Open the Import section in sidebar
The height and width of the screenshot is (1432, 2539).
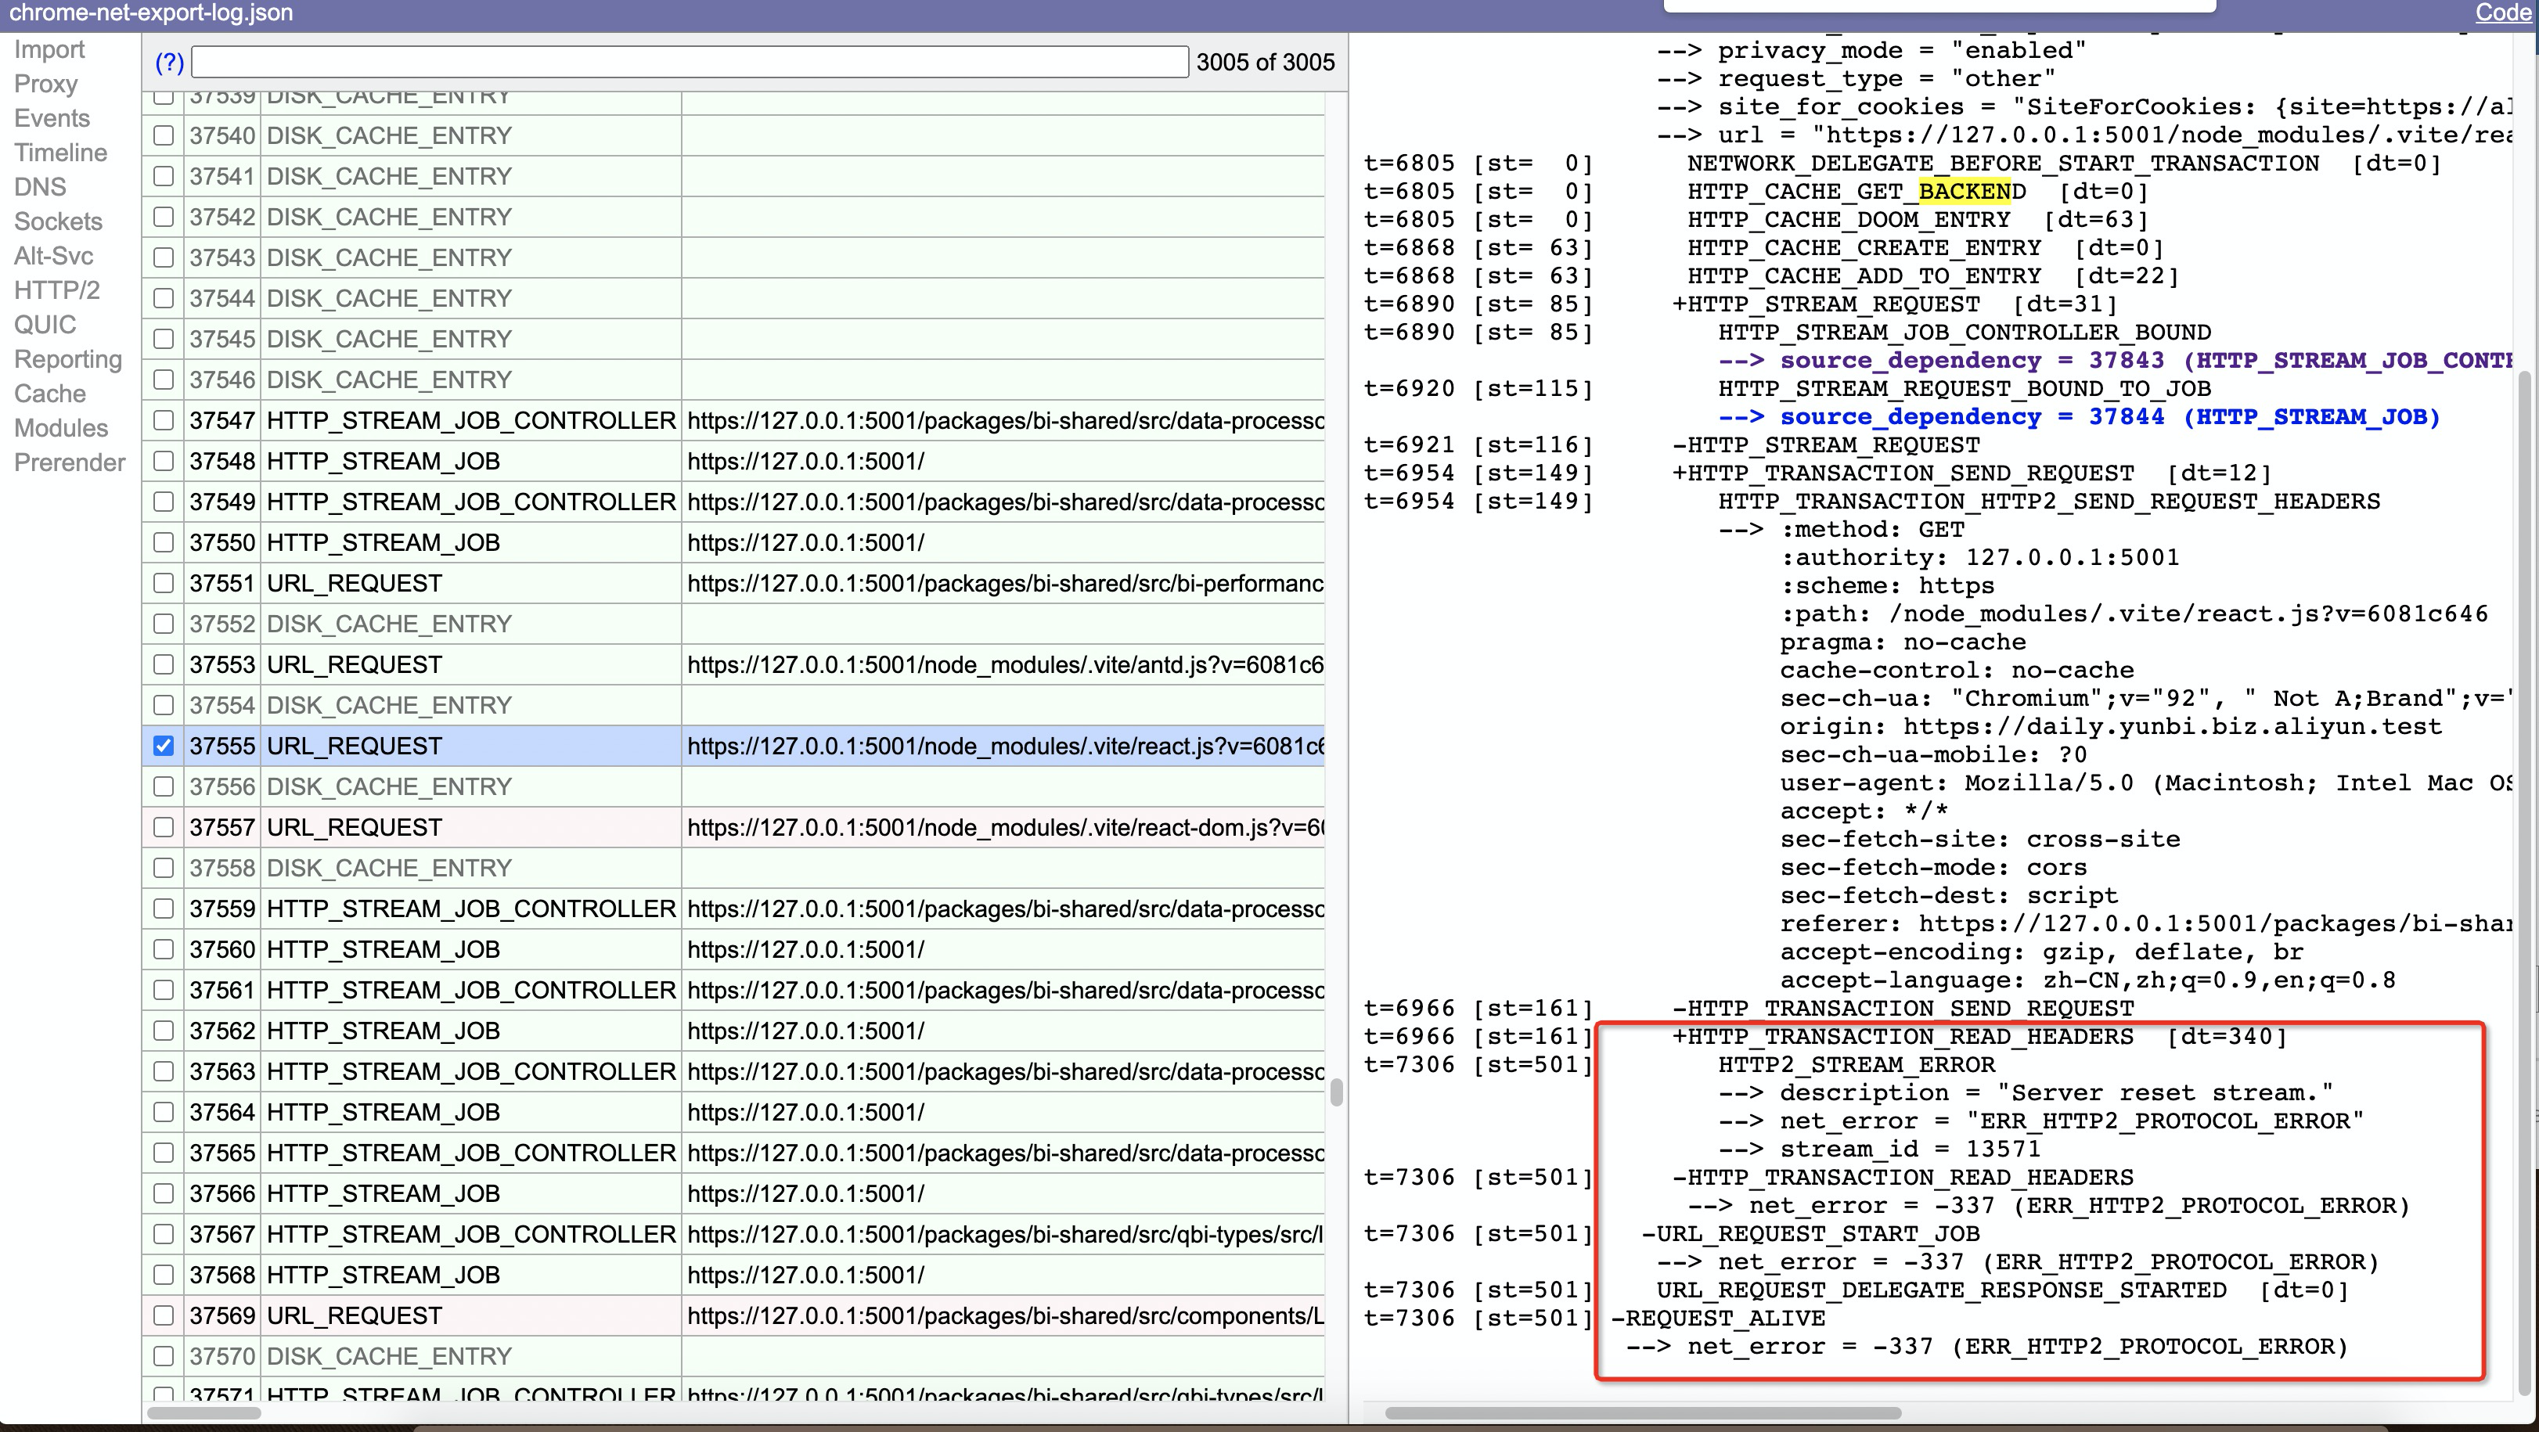(49, 49)
